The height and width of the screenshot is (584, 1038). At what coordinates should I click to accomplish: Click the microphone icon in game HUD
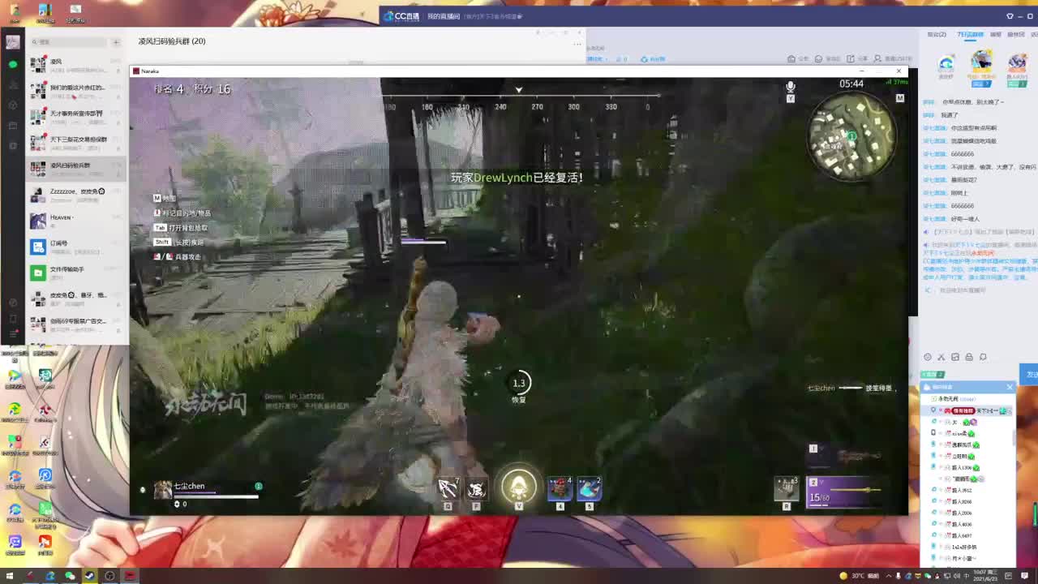coord(791,87)
